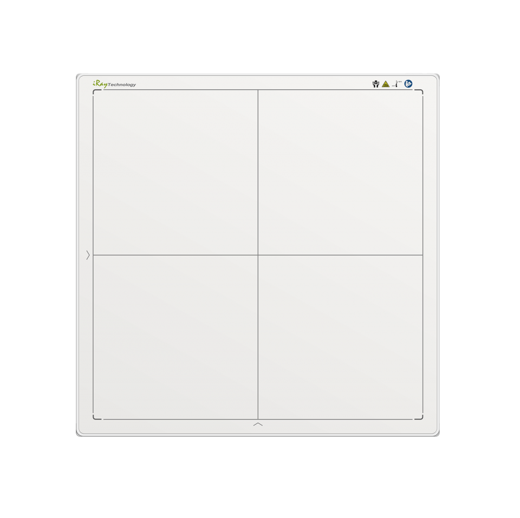The height and width of the screenshot is (518, 520).
Task: Click the handle-with-care hands icon
Action: click(375, 84)
